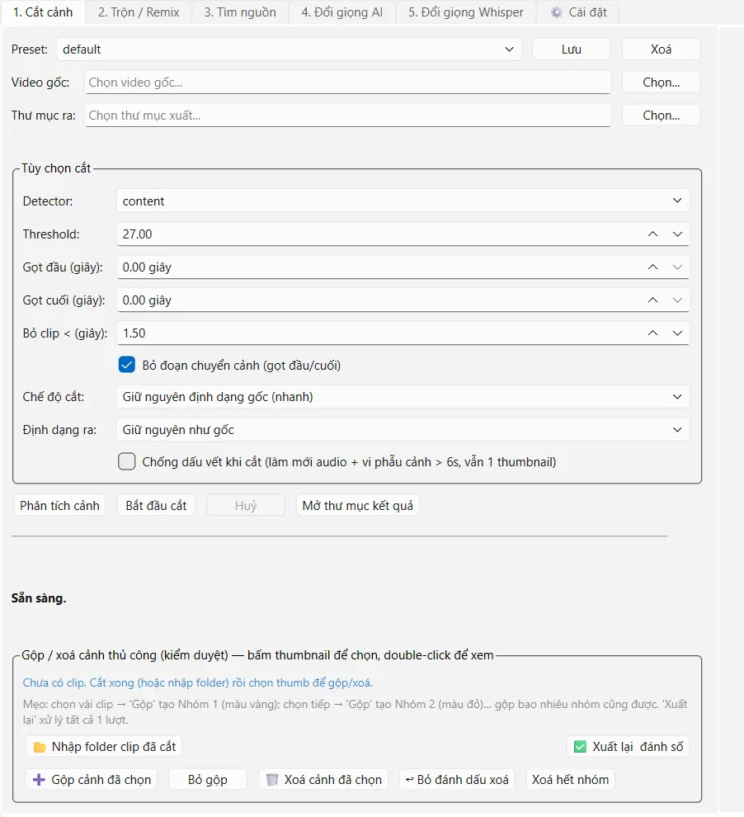Image resolution: width=744 pixels, height=817 pixels.
Task: Switch to 2. Trộn / Remix tab
Action: click(x=139, y=12)
